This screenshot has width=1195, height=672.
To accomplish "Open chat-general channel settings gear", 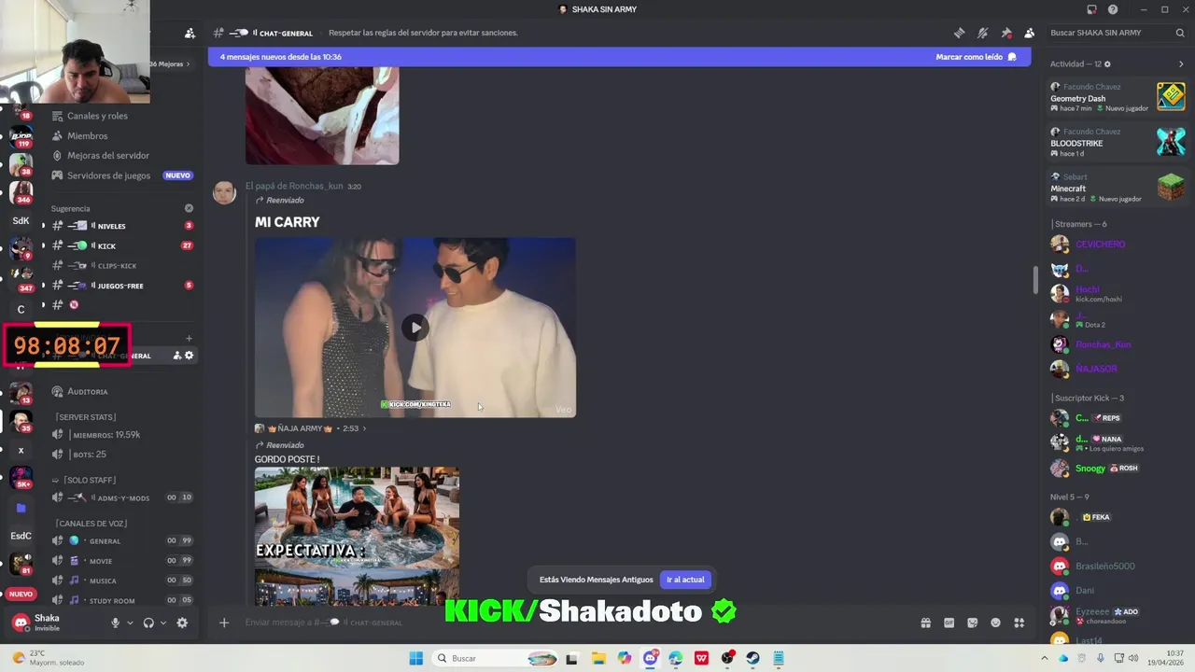I will point(190,356).
